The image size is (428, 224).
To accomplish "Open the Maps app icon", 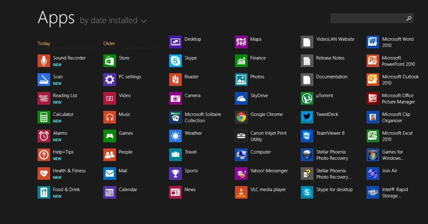I will click(x=241, y=42).
